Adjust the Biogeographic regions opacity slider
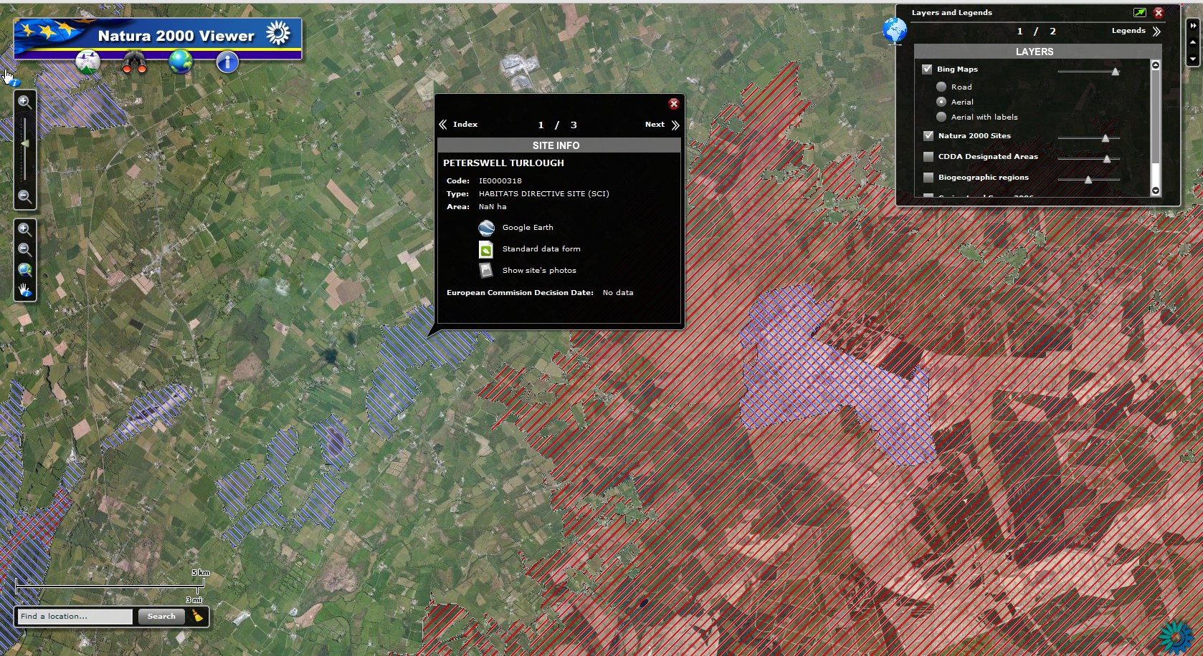Image resolution: width=1203 pixels, height=656 pixels. click(x=1088, y=179)
